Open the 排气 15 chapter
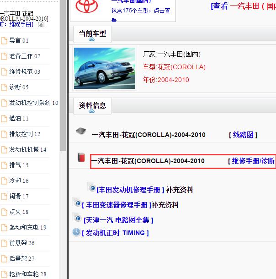 coord(19,165)
